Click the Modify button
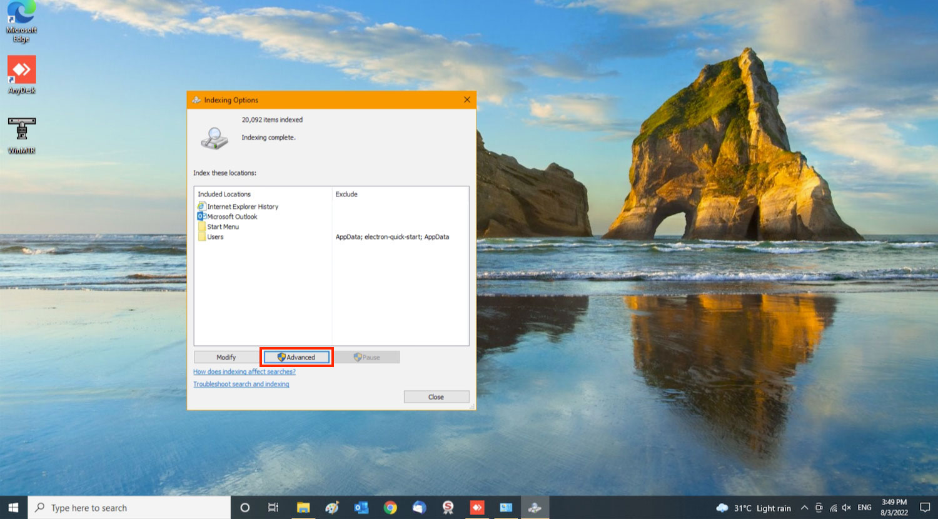The width and height of the screenshot is (938, 519). tap(226, 357)
